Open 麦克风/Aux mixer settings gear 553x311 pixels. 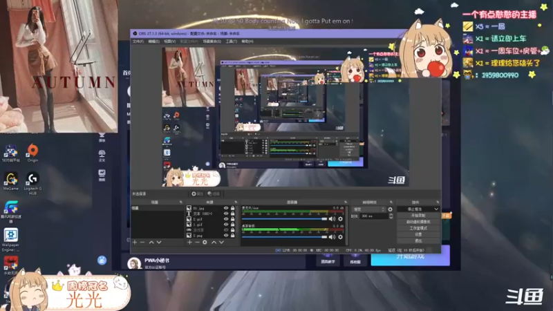(340, 219)
